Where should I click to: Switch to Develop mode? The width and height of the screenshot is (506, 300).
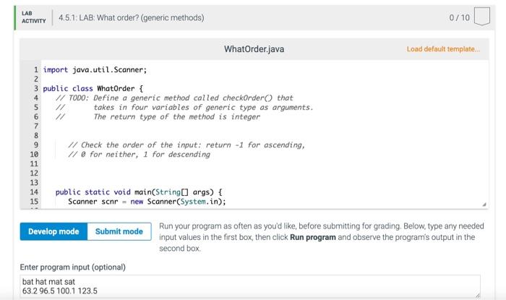click(53, 231)
